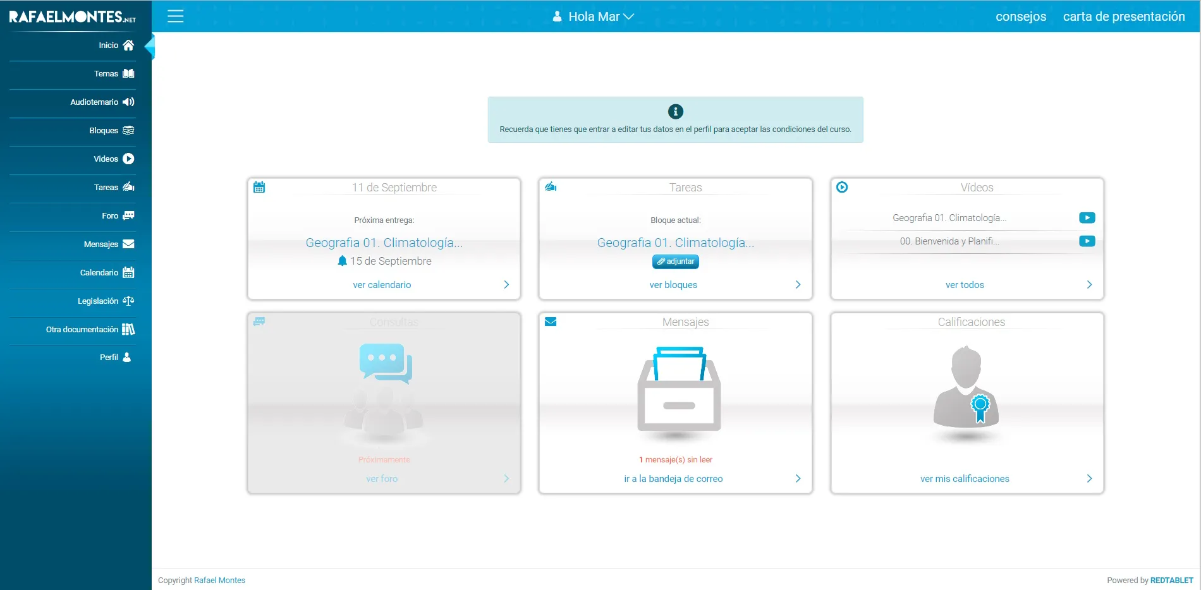Select the Bloques stack icon
This screenshot has width=1201, height=590.
[x=128, y=131]
